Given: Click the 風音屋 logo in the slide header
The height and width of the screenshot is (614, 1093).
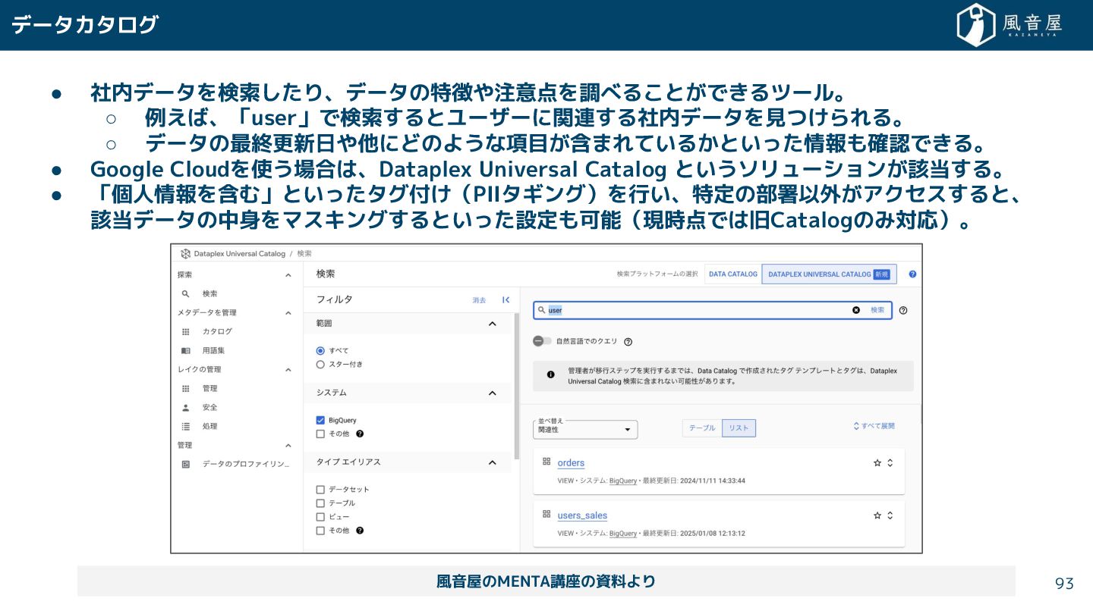Looking at the screenshot, I should pyautogui.click(x=1010, y=25).
